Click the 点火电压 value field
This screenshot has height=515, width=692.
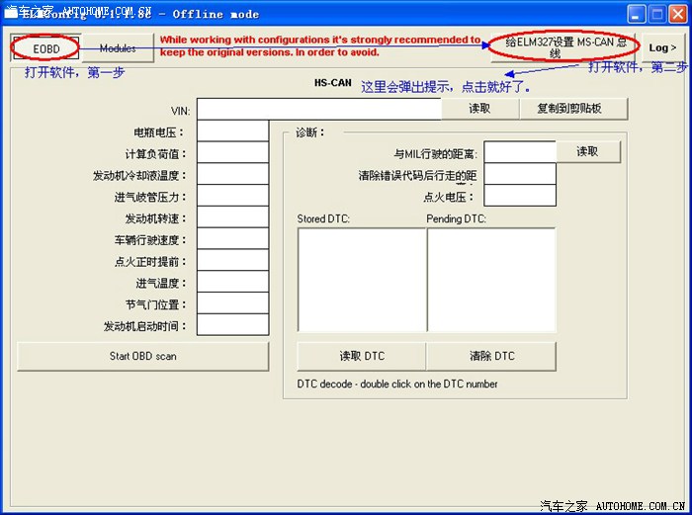(520, 196)
